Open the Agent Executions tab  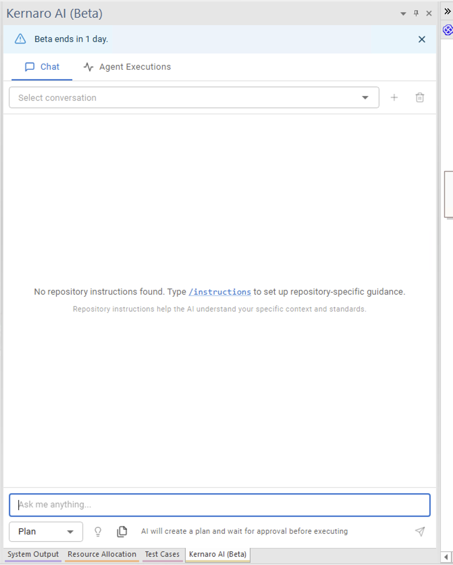click(x=127, y=67)
